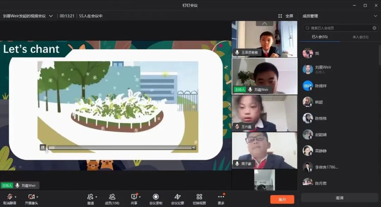381x207 pixels.
Task: Switch to the 未入会(53) tab
Action: pyautogui.click(x=360, y=37)
